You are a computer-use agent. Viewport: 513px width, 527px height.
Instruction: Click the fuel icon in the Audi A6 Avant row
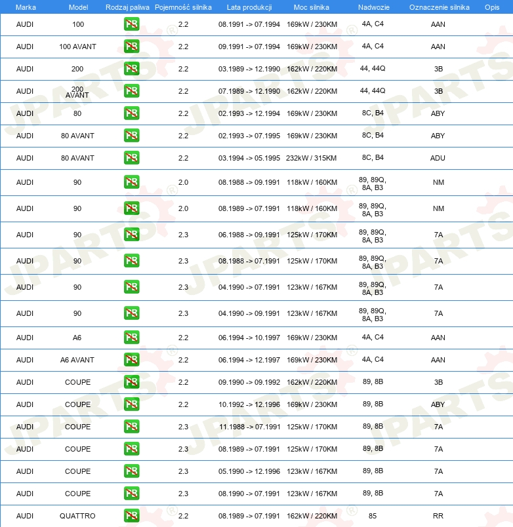click(x=131, y=360)
